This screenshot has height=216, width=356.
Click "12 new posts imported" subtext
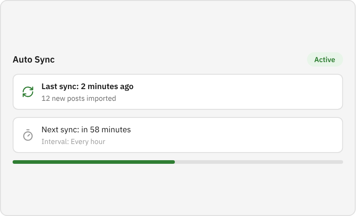coord(78,98)
